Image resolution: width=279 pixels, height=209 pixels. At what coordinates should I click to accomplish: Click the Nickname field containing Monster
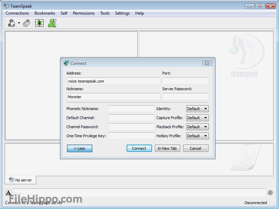113,96
